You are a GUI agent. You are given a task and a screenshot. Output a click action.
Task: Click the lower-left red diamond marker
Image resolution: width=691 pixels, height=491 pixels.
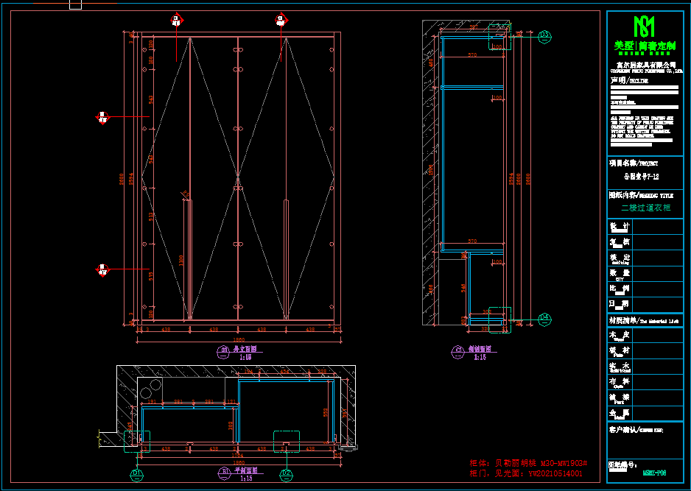[102, 269]
